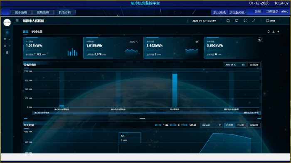
Task: Switch to the 供热系统 tab
Action: pos(43,12)
